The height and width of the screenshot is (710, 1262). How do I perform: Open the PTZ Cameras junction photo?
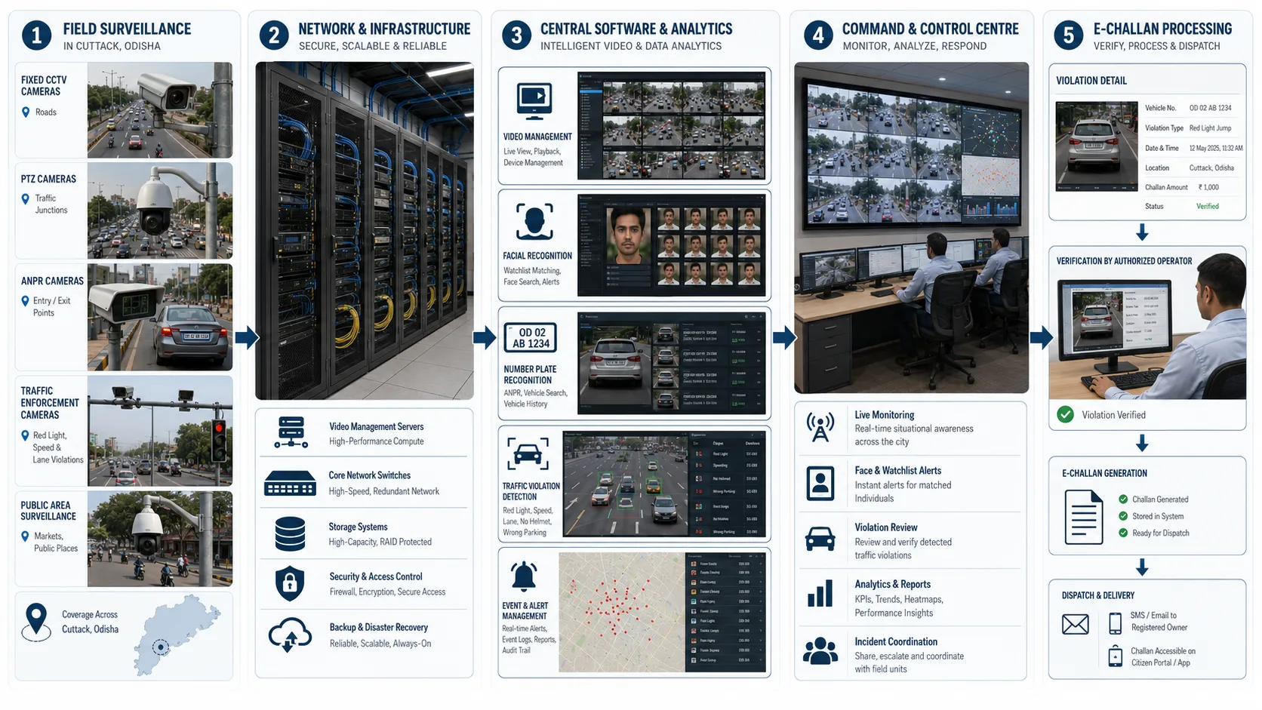tap(160, 211)
